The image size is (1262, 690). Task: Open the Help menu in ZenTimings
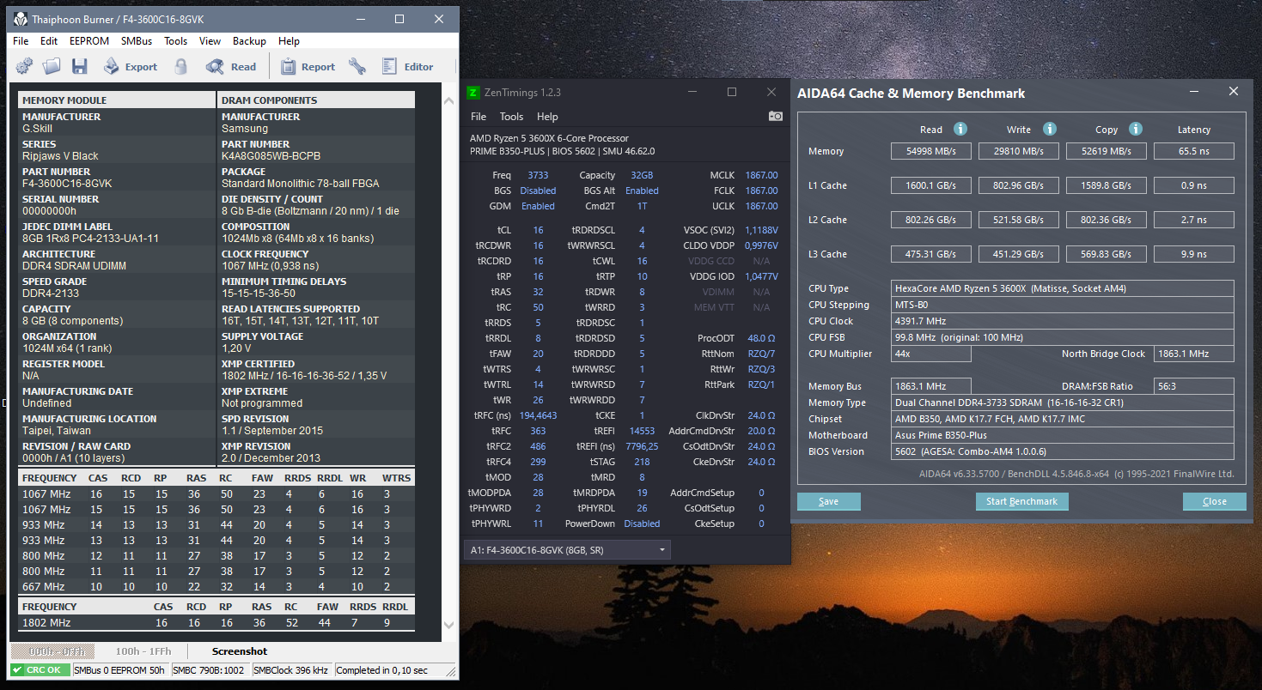pyautogui.click(x=547, y=117)
